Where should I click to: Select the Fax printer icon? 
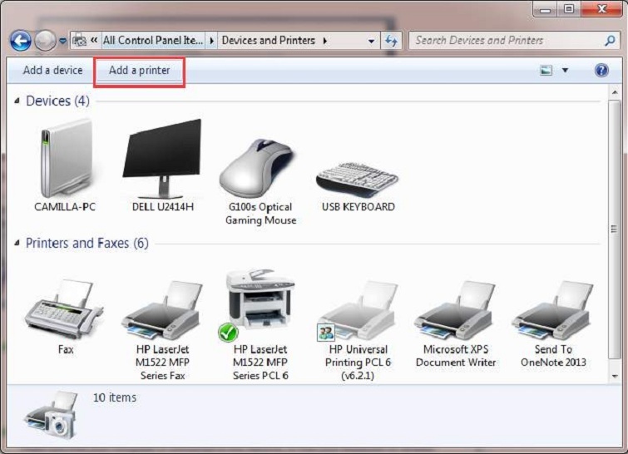pos(66,309)
